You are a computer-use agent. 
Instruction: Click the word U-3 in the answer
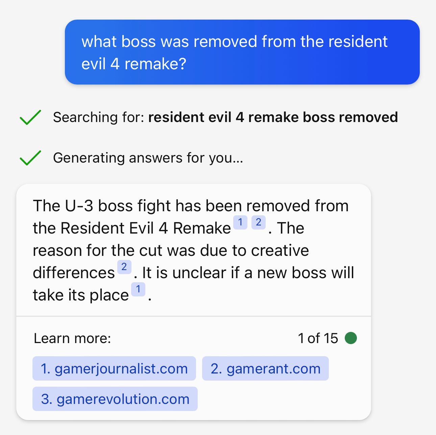[x=79, y=206]
